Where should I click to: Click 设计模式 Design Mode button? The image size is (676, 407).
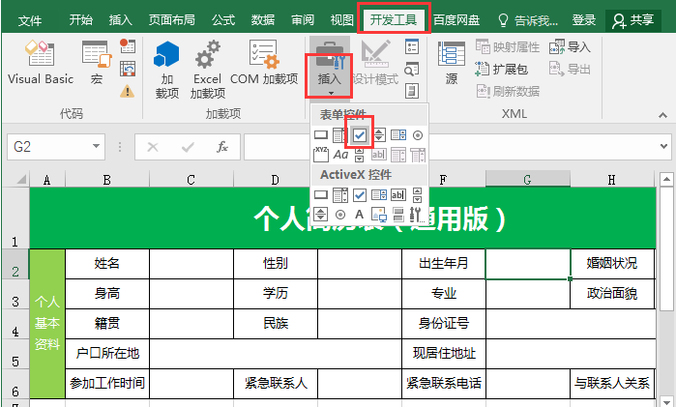click(375, 63)
